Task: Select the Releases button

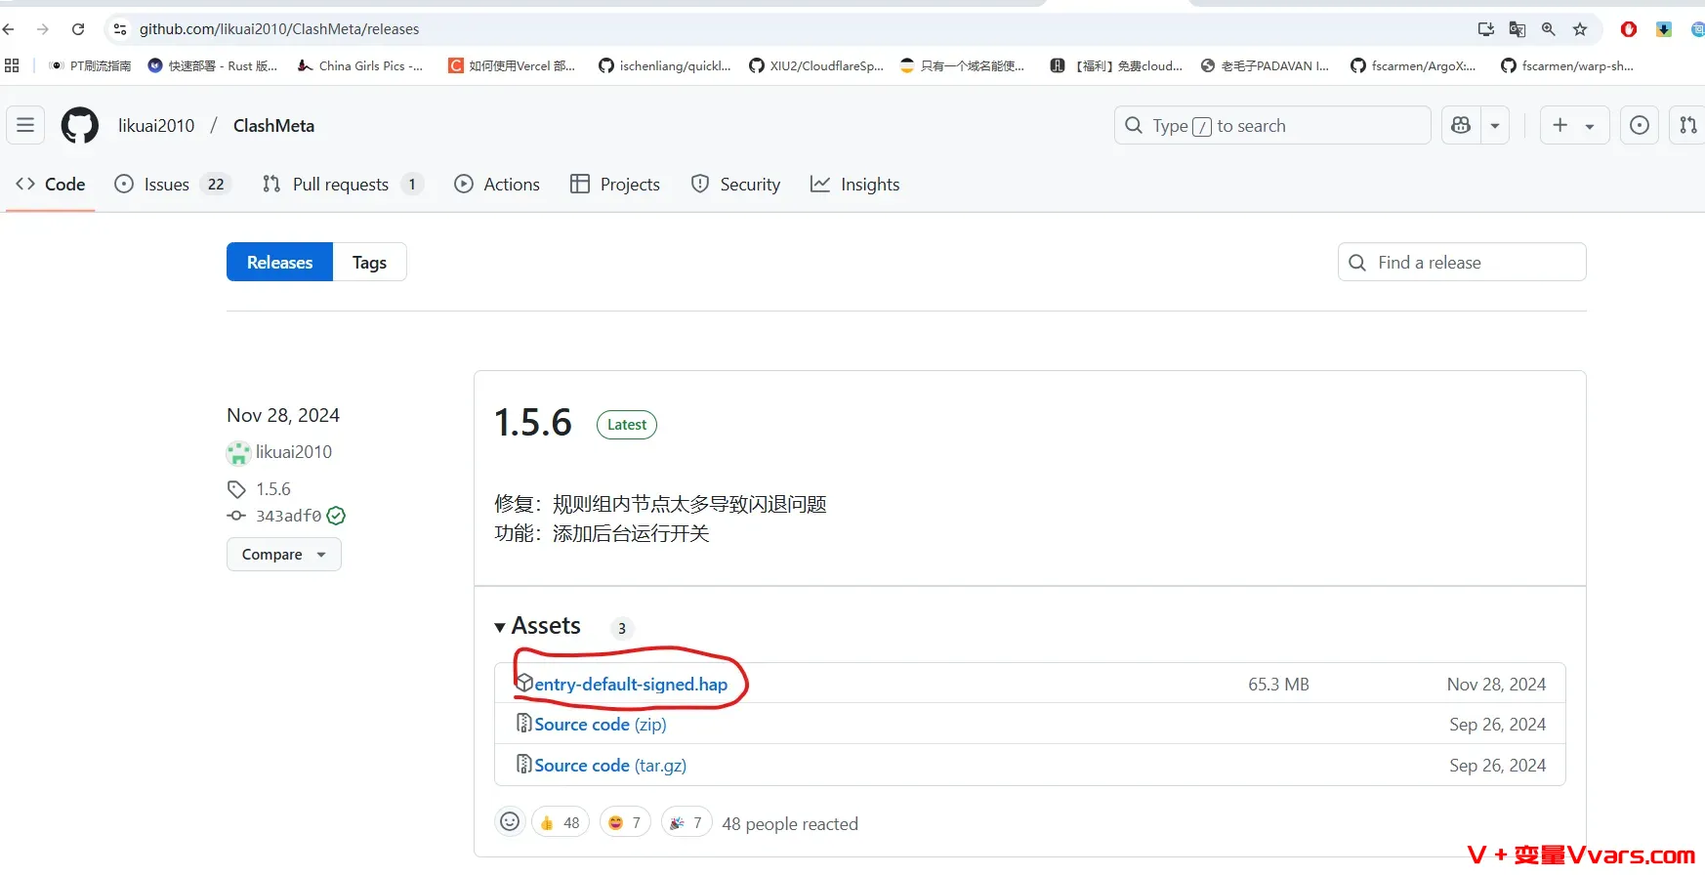Action: tap(280, 262)
